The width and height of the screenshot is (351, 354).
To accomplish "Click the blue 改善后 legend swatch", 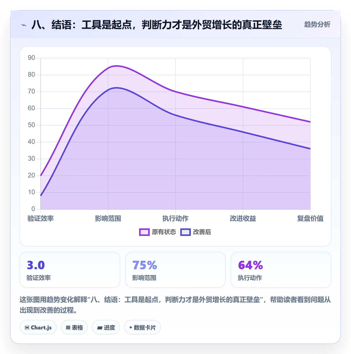I will click(186, 232).
